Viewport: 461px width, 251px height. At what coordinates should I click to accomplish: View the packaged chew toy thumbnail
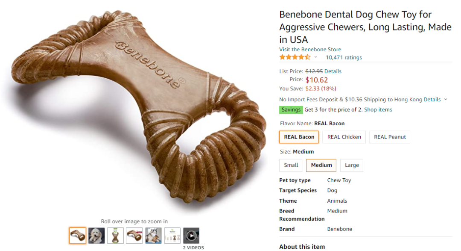pyautogui.click(x=115, y=236)
